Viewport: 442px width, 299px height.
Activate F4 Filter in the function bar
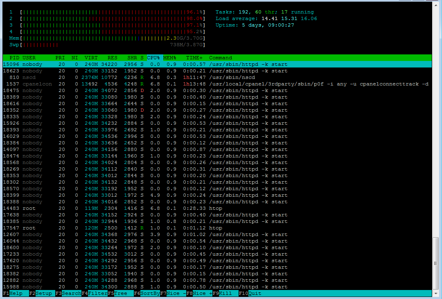tap(95, 293)
